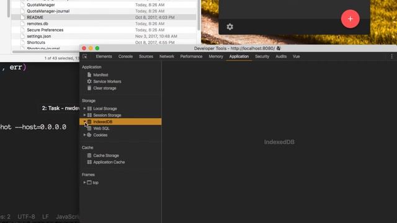Image resolution: width=397 pixels, height=223 pixels.
Task: Click the inspect element picker icon in DevTools
Action: [85, 56]
